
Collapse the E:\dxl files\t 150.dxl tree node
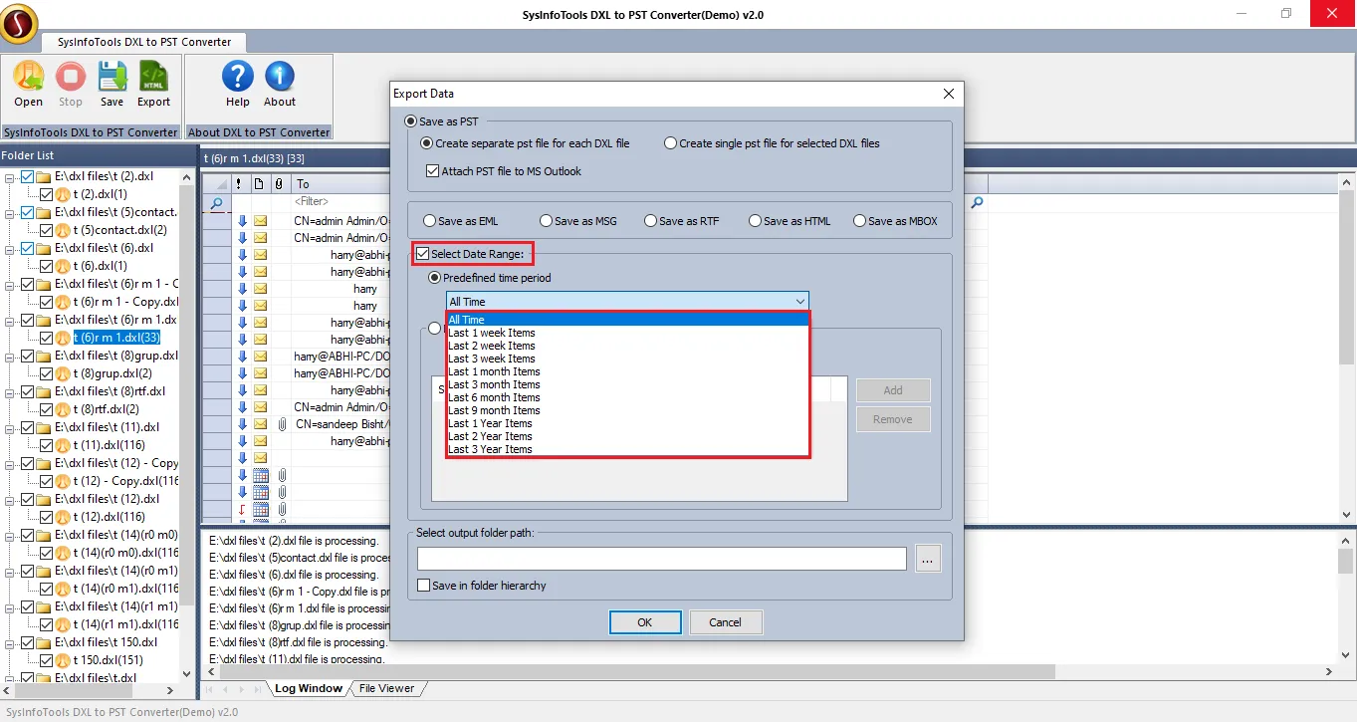point(11,642)
